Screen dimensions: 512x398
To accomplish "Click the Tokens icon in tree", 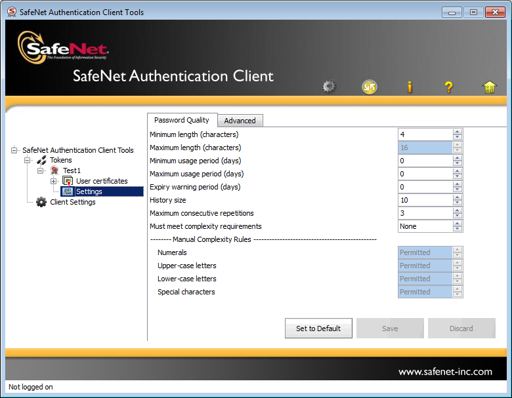I will coord(41,160).
